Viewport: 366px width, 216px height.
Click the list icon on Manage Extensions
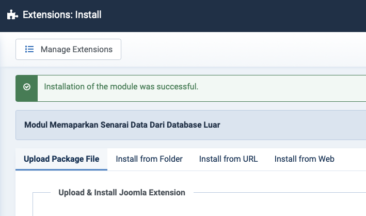point(30,50)
